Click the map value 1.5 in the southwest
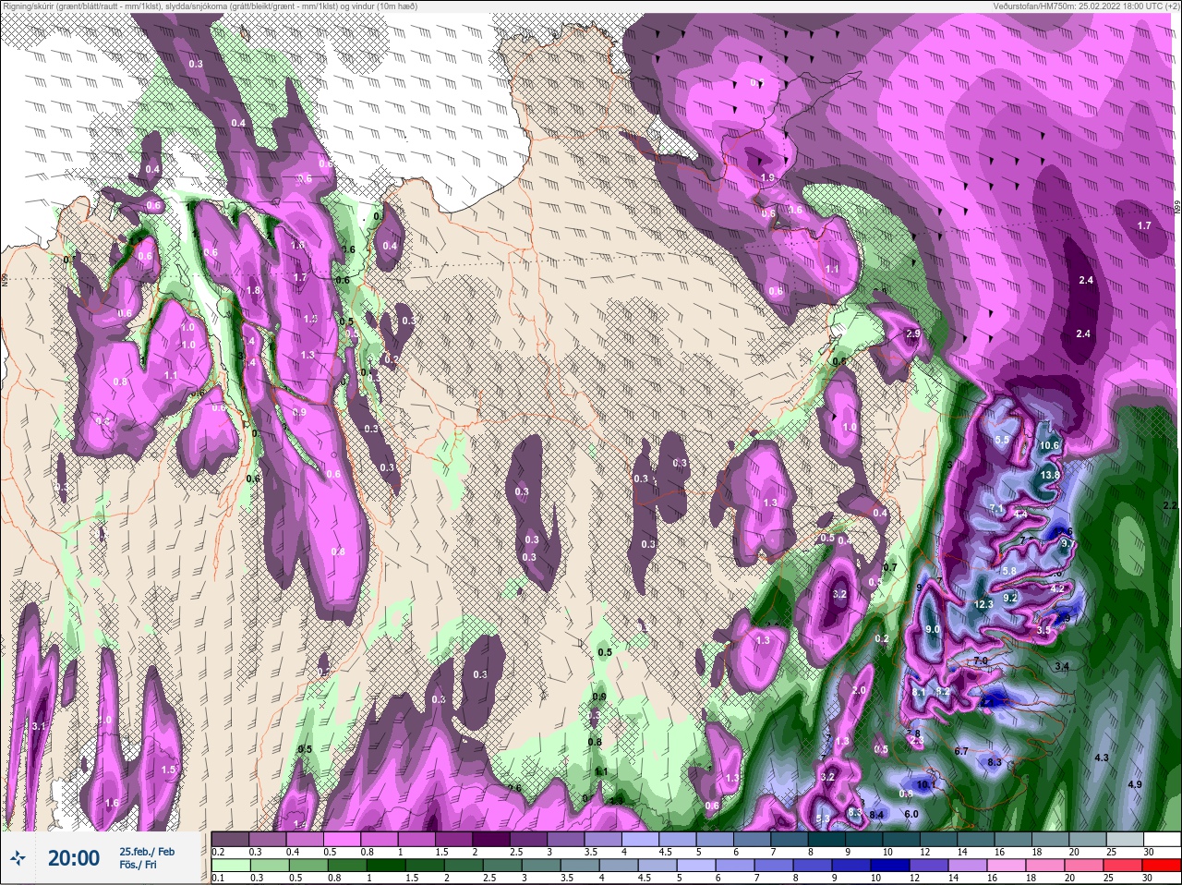Screen dimensions: 1182x885 pos(168,770)
